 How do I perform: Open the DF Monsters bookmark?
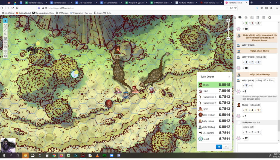[x=62, y=13]
